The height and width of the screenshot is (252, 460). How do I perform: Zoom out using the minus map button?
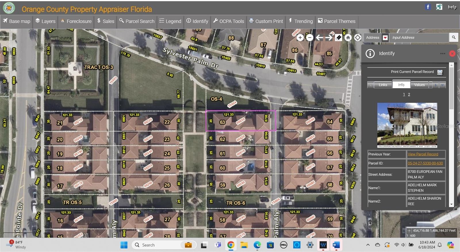(310, 38)
